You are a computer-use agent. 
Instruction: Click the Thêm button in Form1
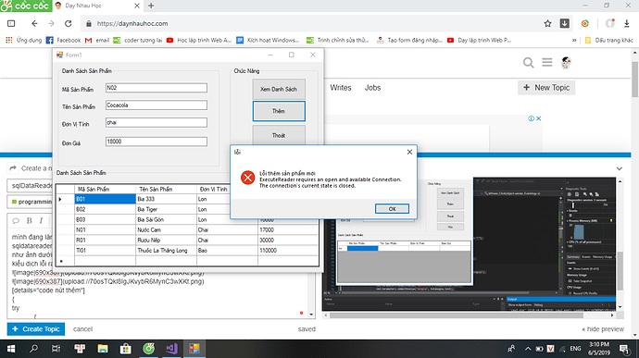coord(279,111)
